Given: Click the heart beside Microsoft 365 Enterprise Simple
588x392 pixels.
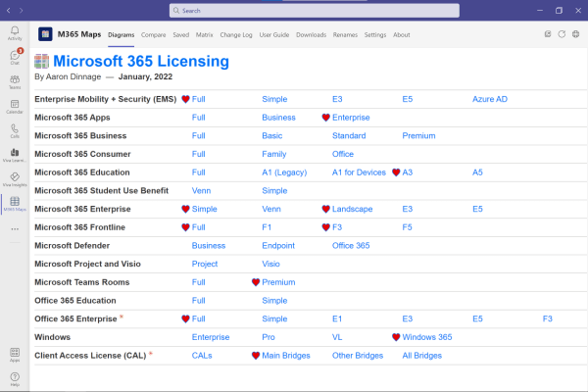Looking at the screenshot, I should pos(185,209).
